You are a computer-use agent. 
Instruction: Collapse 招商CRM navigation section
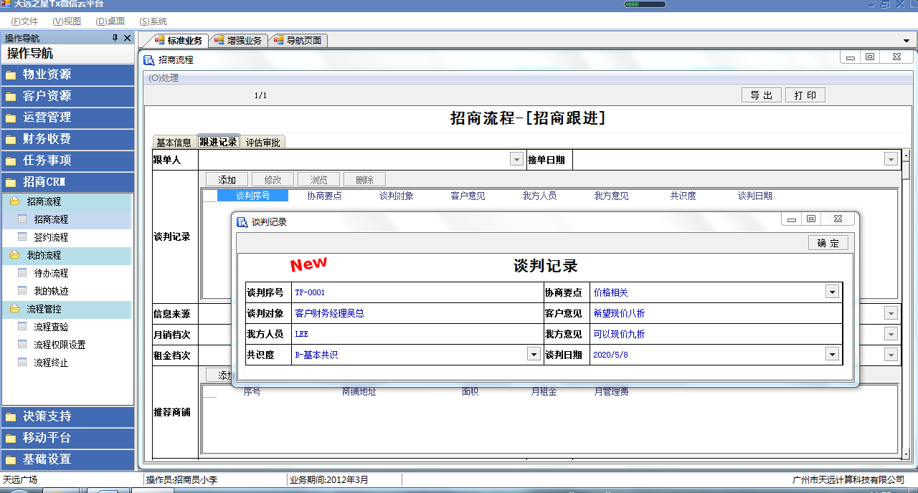[x=67, y=182]
